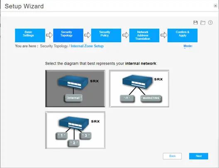Go to the Security Policy step
This screenshot has width=219, height=168.
(106, 36)
